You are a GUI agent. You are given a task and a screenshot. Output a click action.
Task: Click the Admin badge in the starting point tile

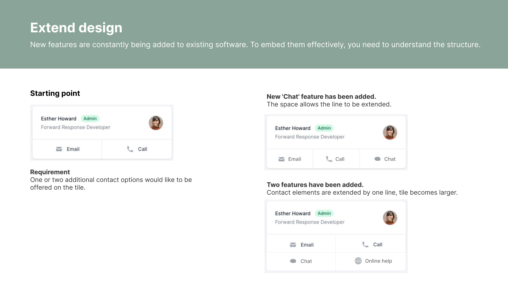click(90, 119)
